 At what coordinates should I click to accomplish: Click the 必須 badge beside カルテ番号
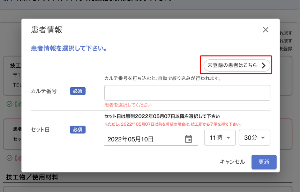[x=78, y=91]
